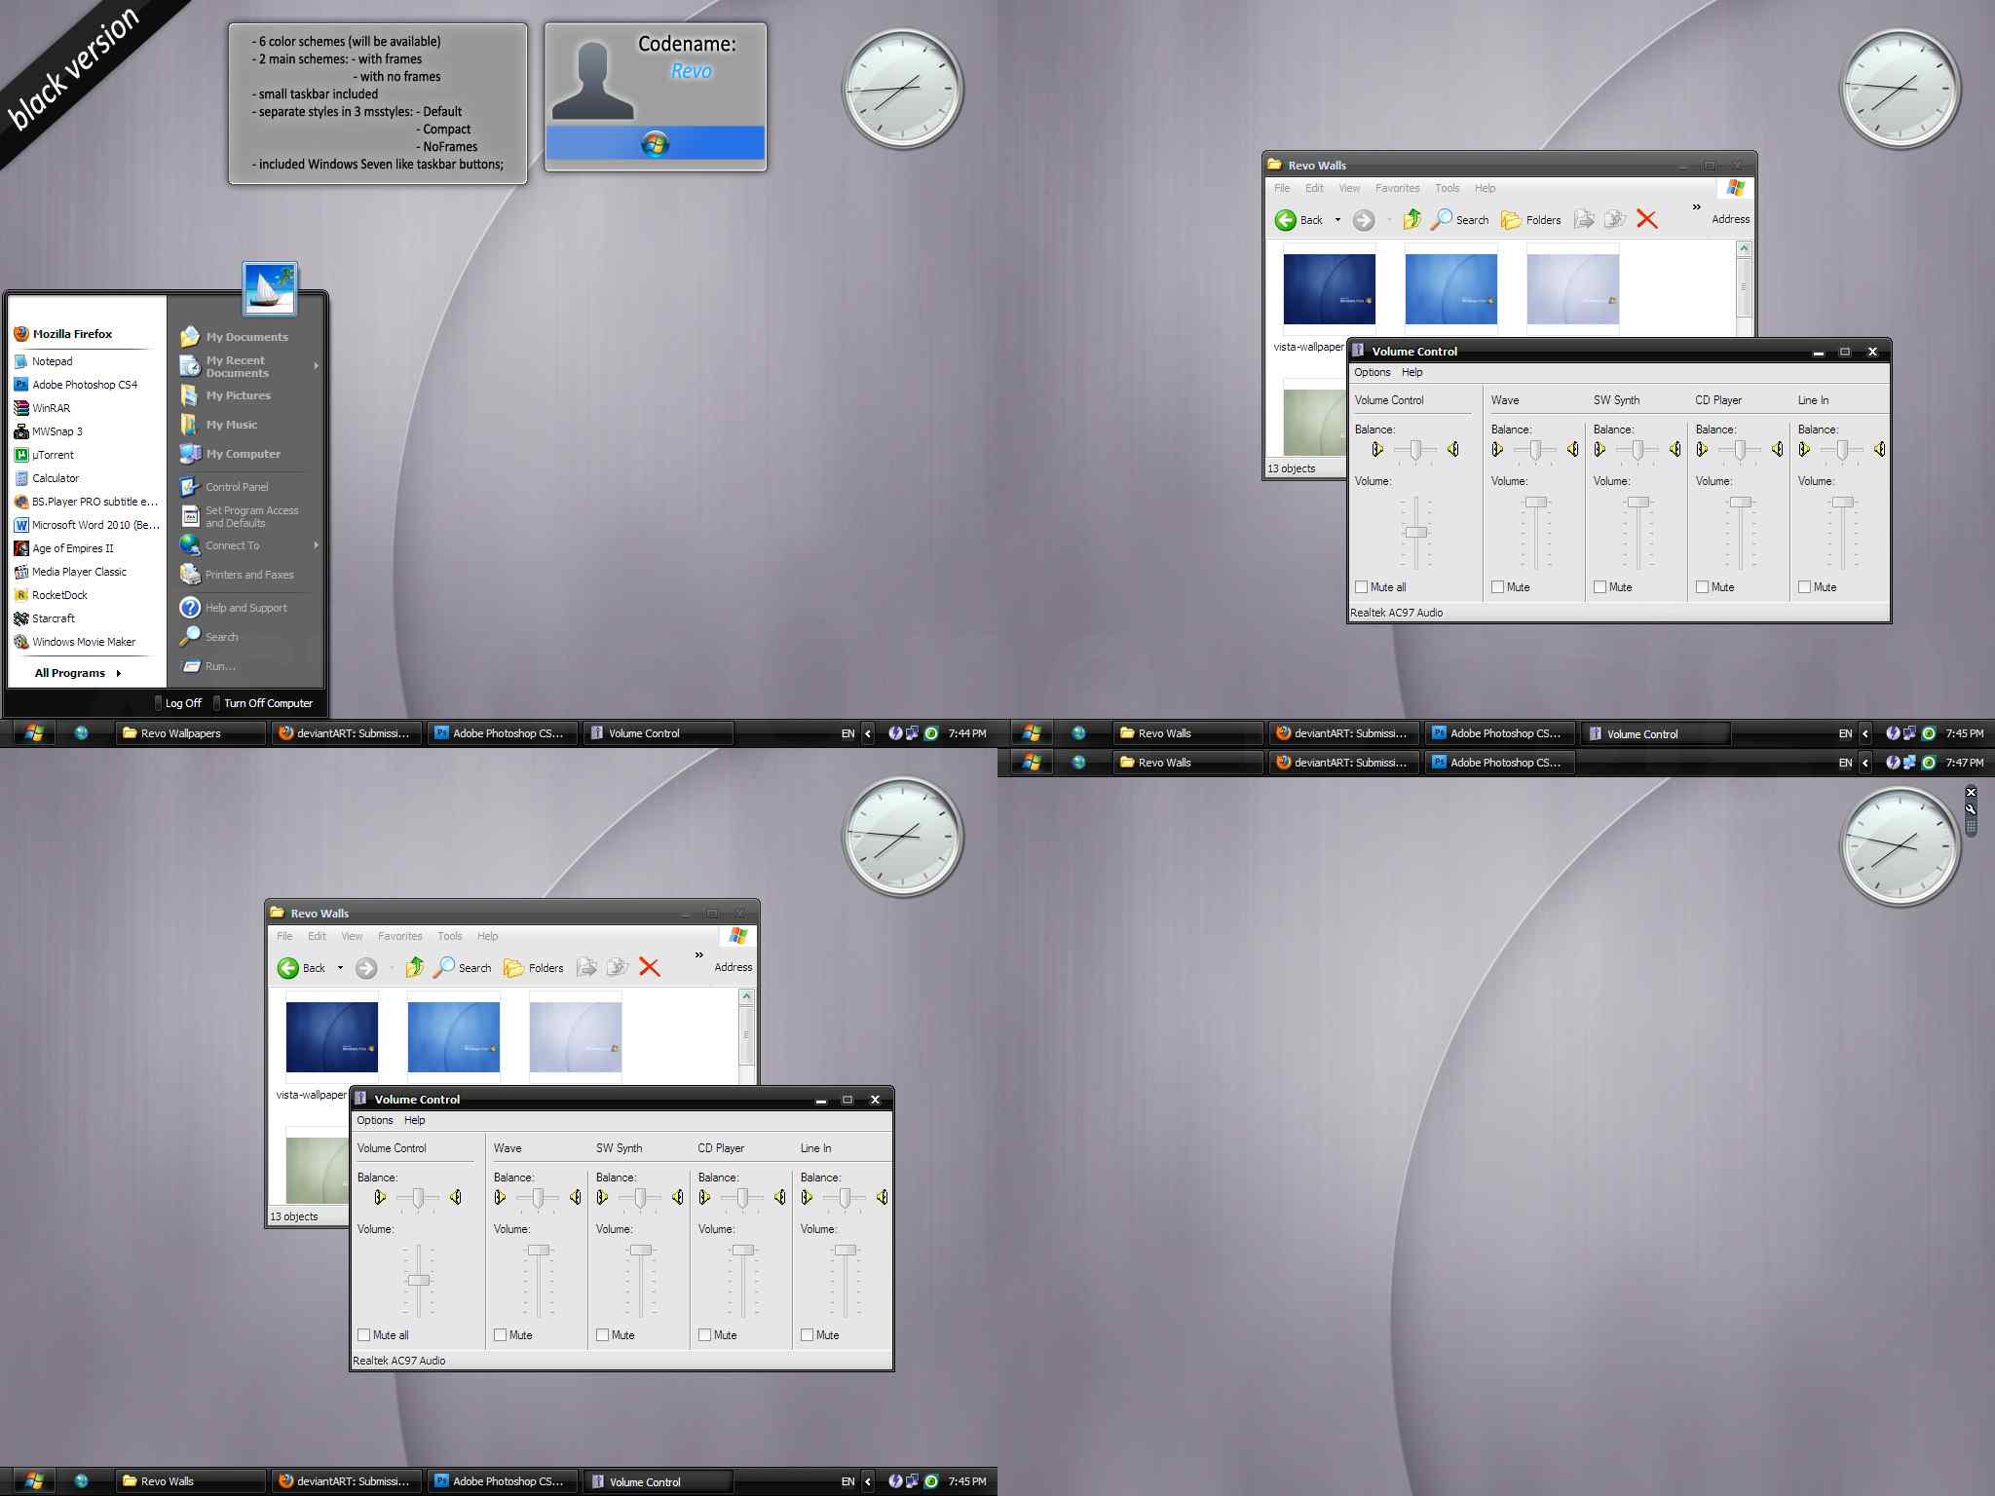Open View menu in lower Revo Walls window
The width and height of the screenshot is (1995, 1496).
click(352, 936)
